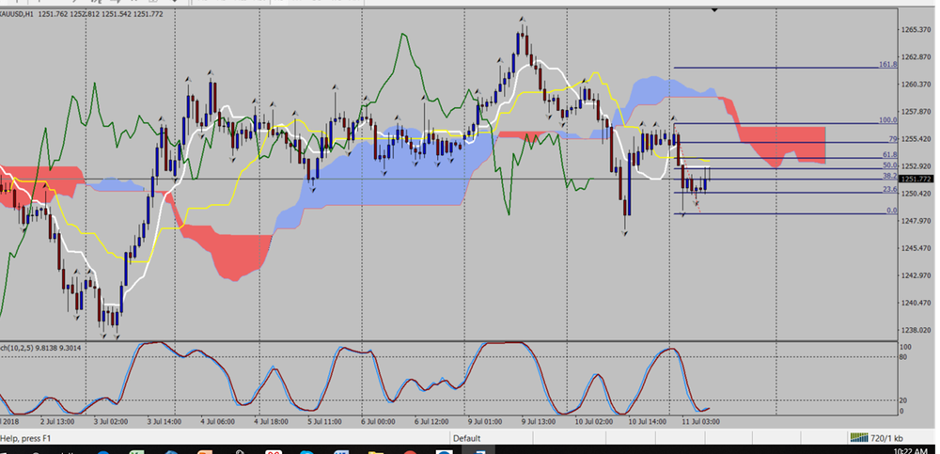Click the 4 Jul 06:00 time label
940x454 pixels.
pyautogui.click(x=217, y=422)
